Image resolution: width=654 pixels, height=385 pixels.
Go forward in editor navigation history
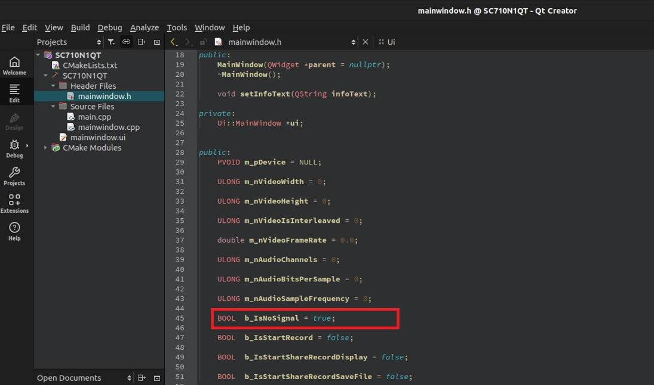coord(188,42)
